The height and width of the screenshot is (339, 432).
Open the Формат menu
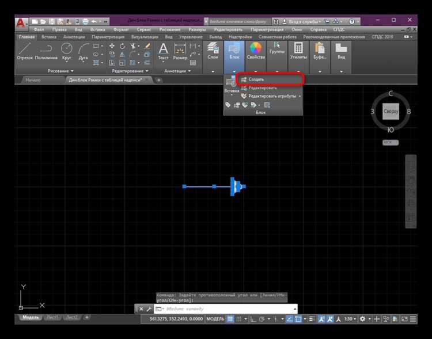tap(121, 29)
